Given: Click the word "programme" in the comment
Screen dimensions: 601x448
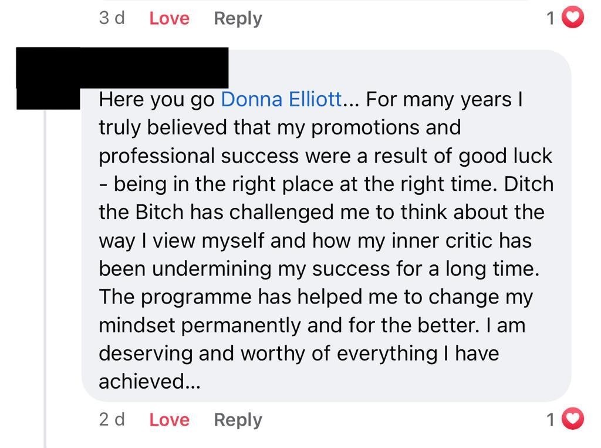Looking at the screenshot, I should click(x=197, y=297).
